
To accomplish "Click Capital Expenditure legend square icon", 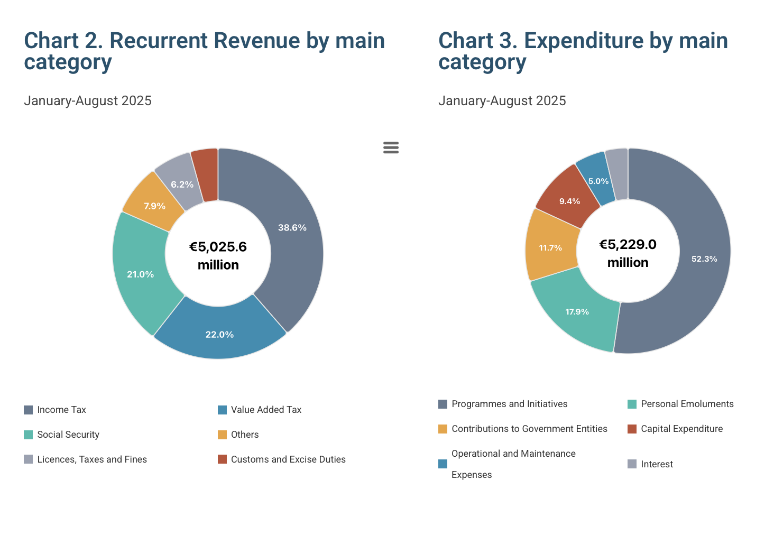I will click(632, 429).
